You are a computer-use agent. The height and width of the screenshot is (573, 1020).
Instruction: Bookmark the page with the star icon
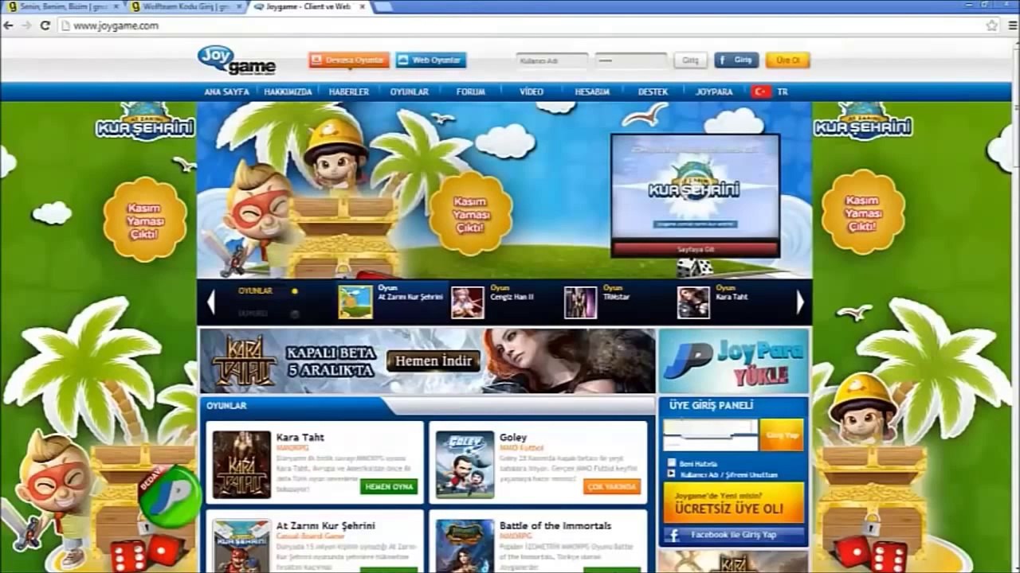pos(991,25)
